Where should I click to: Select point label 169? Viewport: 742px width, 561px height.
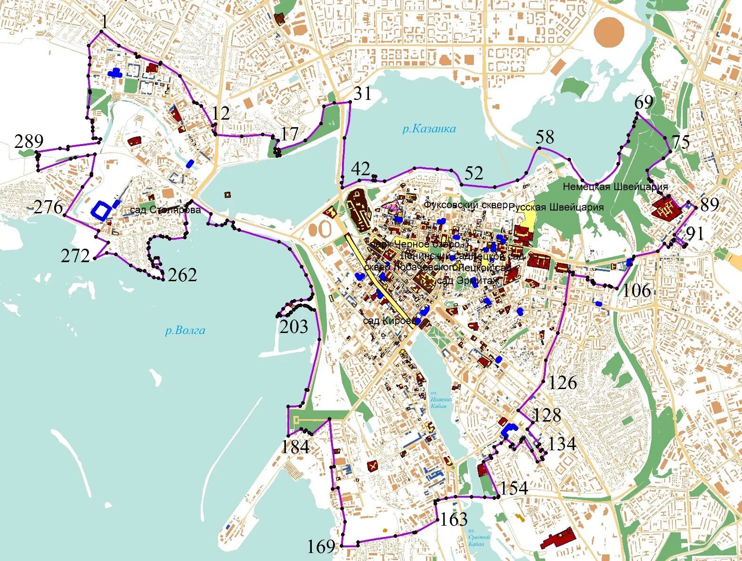click(321, 547)
